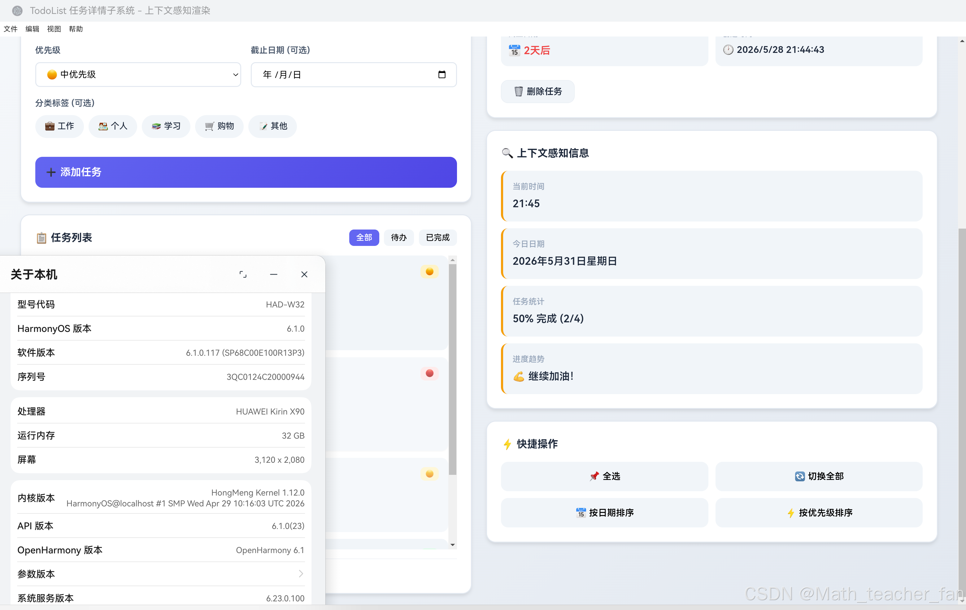Viewport: 966px width, 610px height.
Task: Click the HAD-W32 model code value
Action: [x=285, y=305]
